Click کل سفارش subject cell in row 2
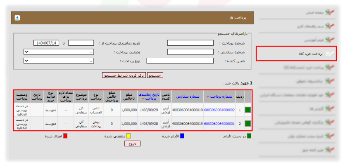Viewport: 345px width, 167px height. 81,124
